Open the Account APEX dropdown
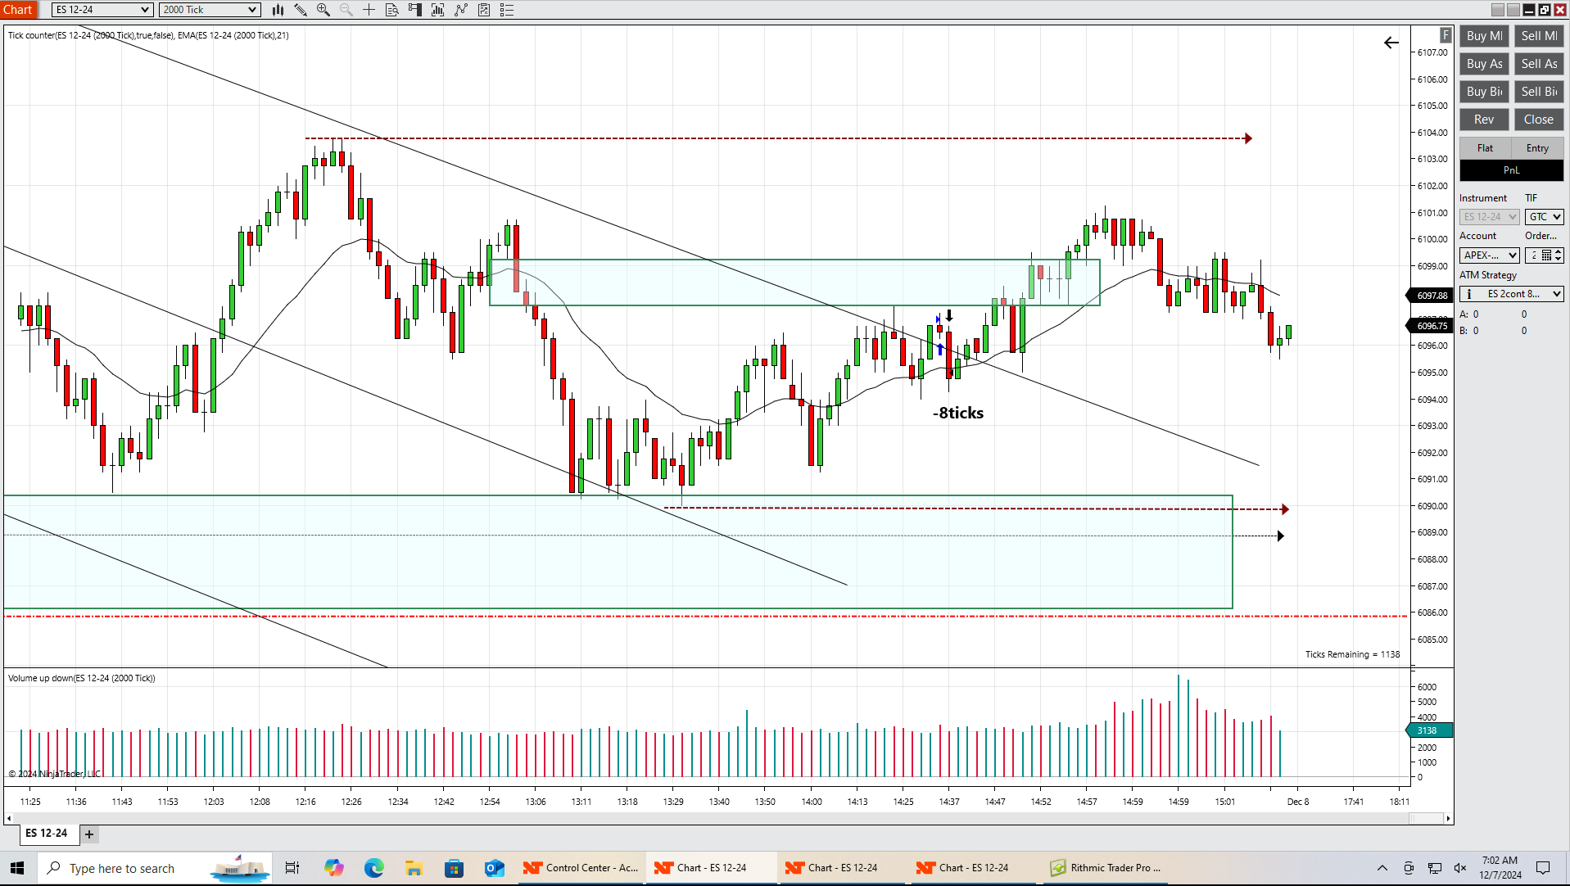The width and height of the screenshot is (1570, 886). (x=1490, y=255)
